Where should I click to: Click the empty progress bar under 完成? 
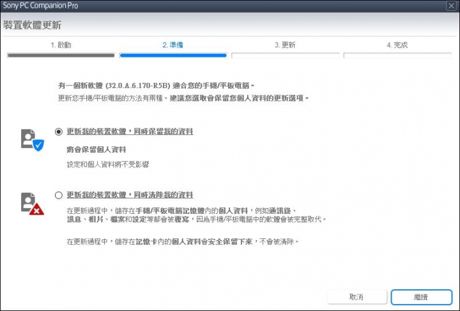pos(397,55)
